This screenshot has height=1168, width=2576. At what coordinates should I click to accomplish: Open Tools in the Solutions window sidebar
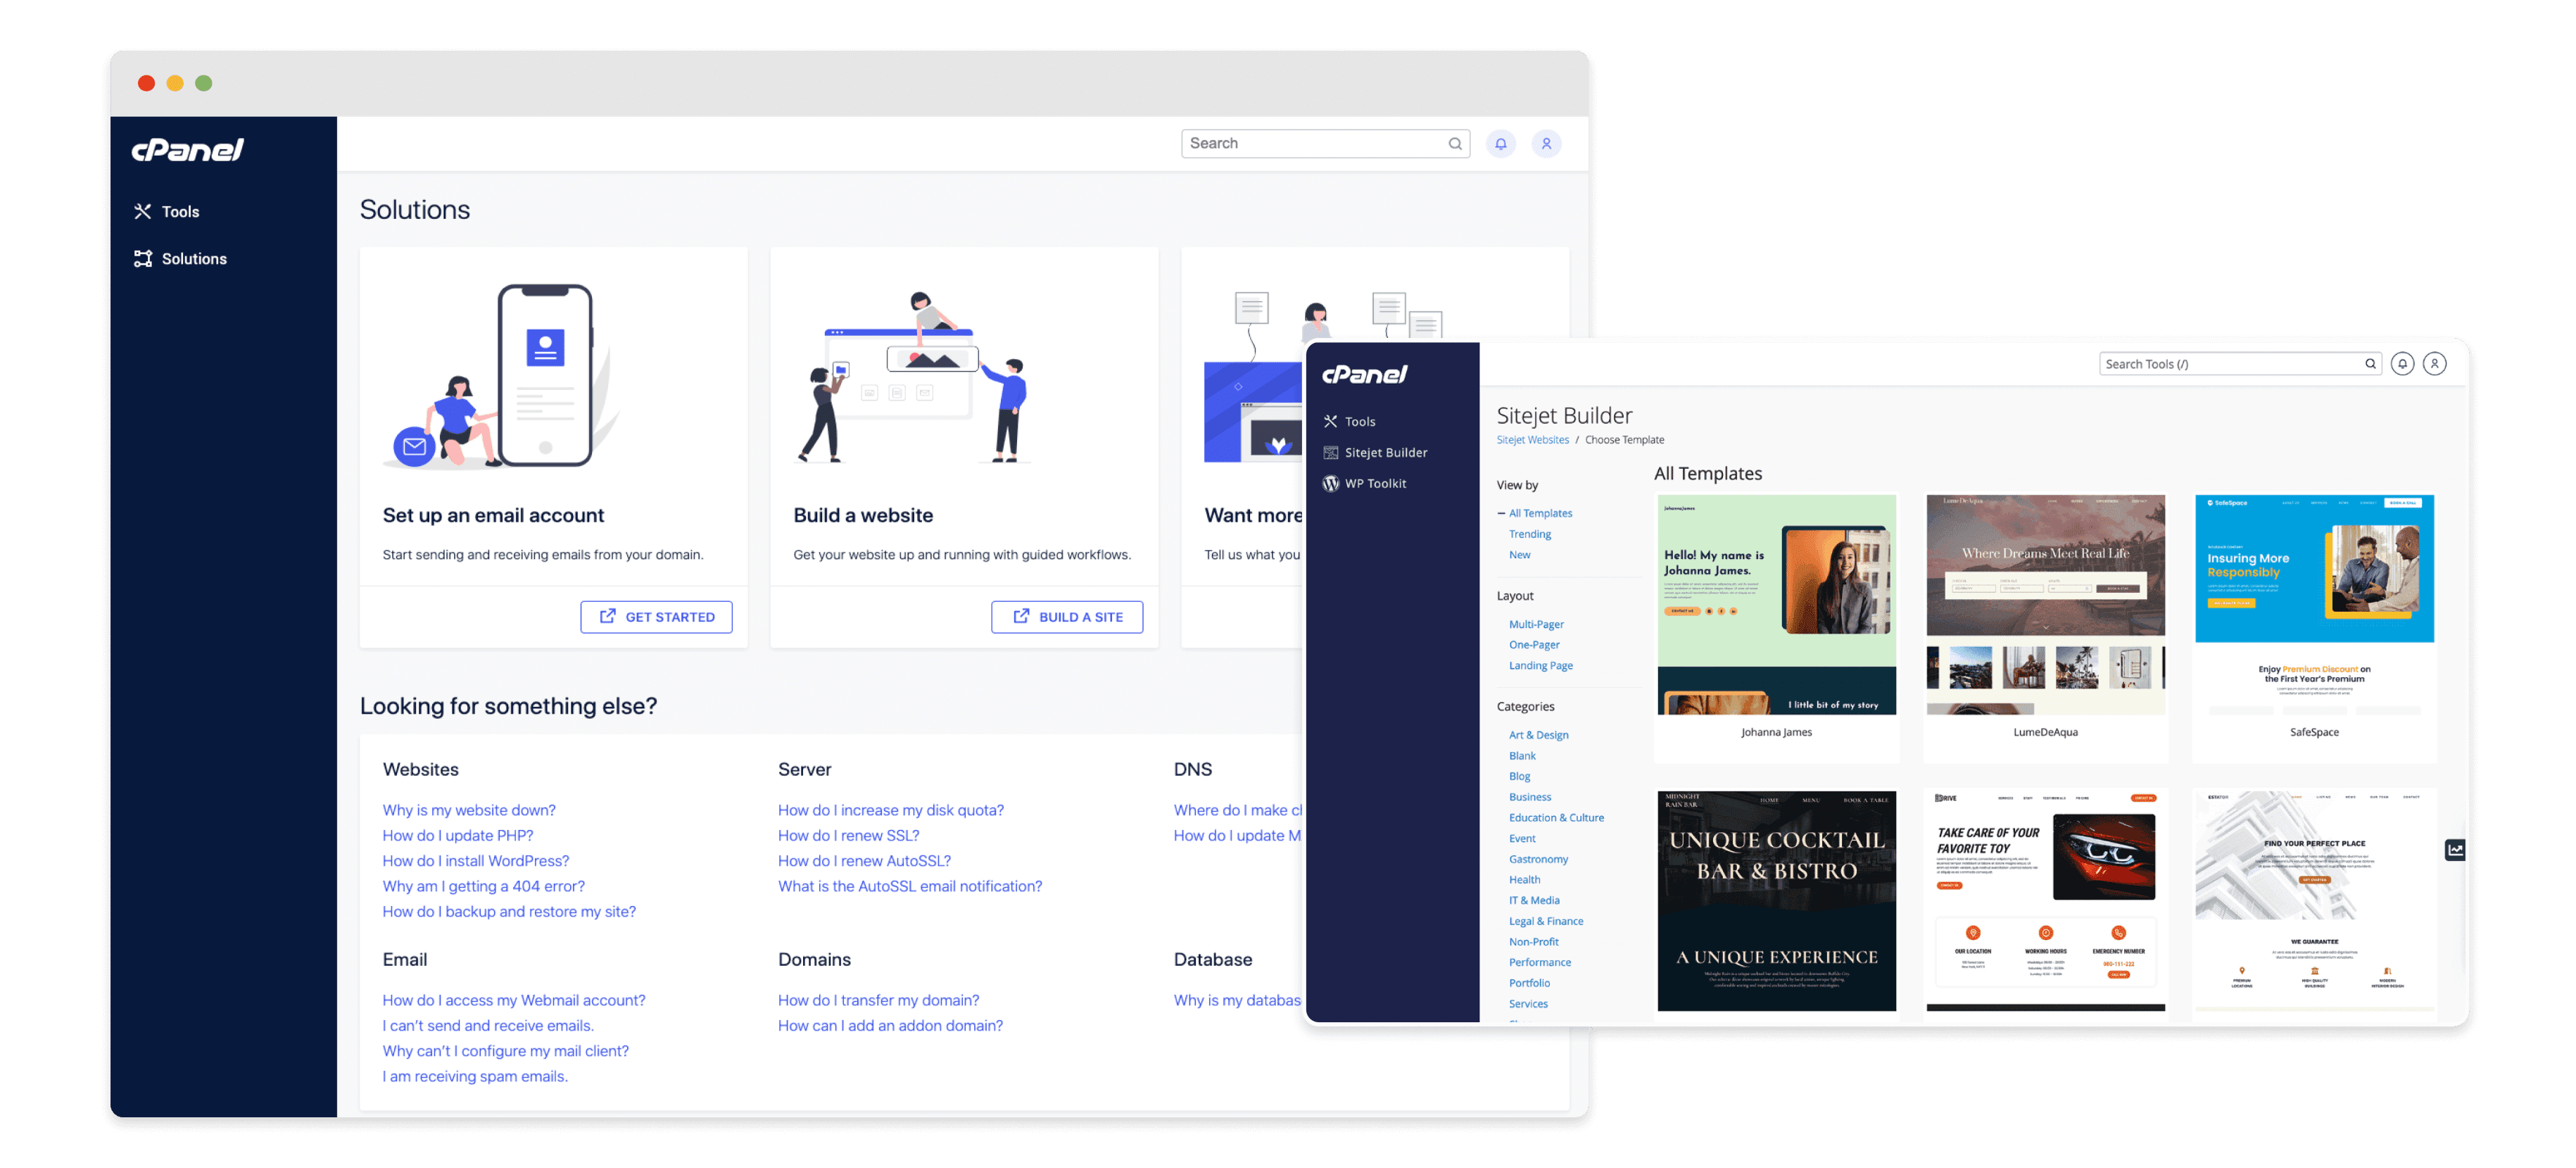167,211
